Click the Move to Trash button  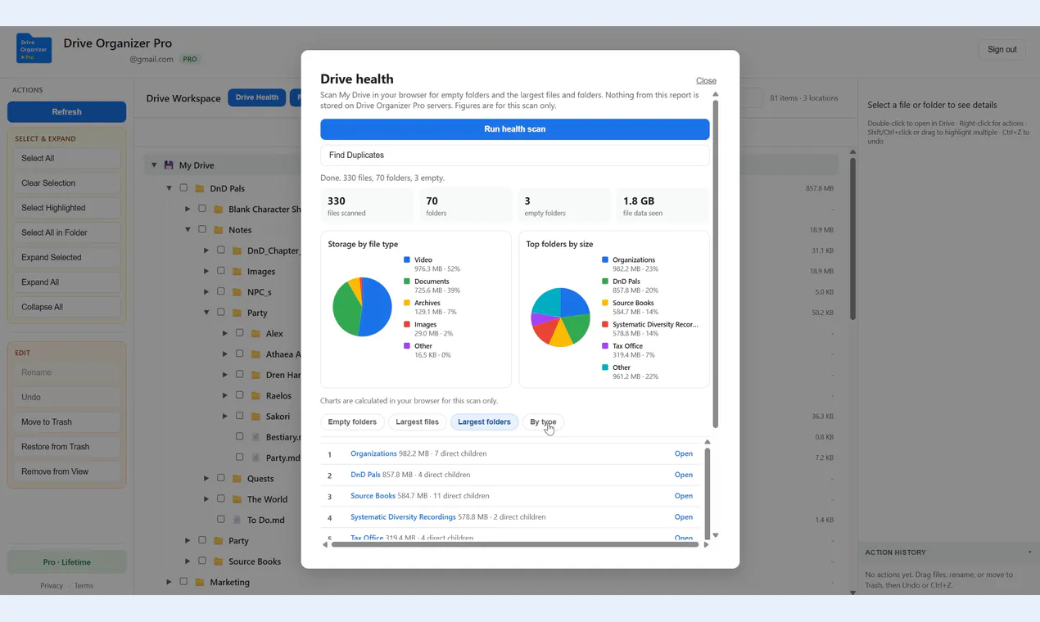coord(66,422)
